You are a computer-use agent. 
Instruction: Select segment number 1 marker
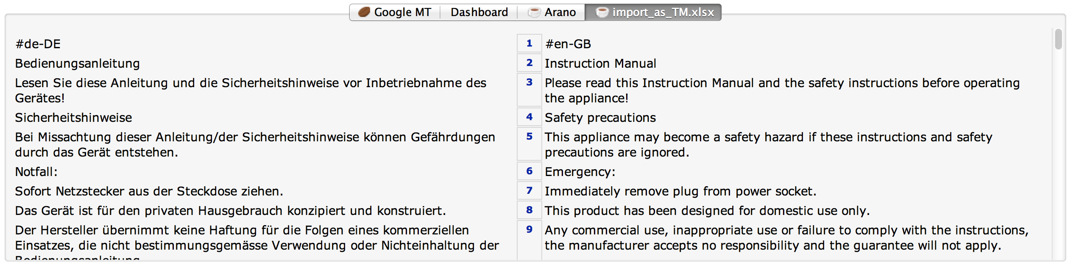tap(529, 44)
